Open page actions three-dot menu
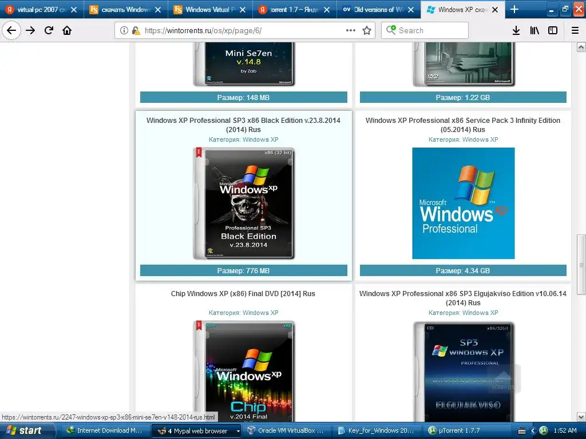This screenshot has width=586, height=439. tap(351, 30)
